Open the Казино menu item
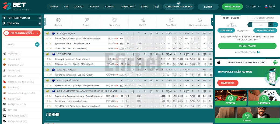 [94, 7]
